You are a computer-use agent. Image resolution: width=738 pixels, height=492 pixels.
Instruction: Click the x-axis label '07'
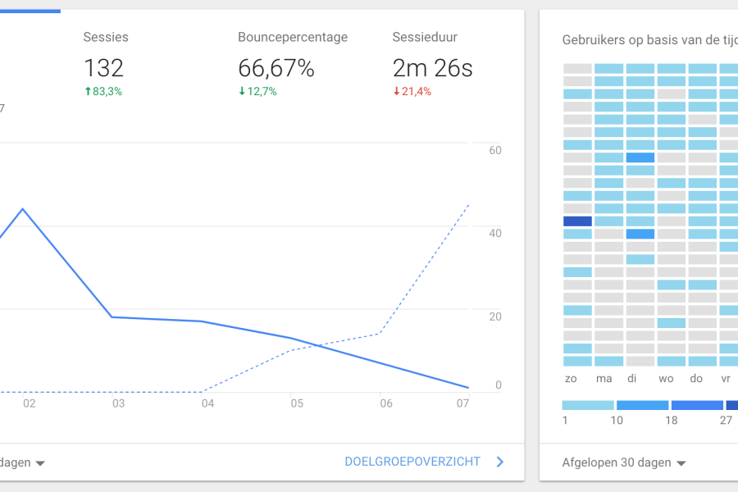click(x=462, y=403)
